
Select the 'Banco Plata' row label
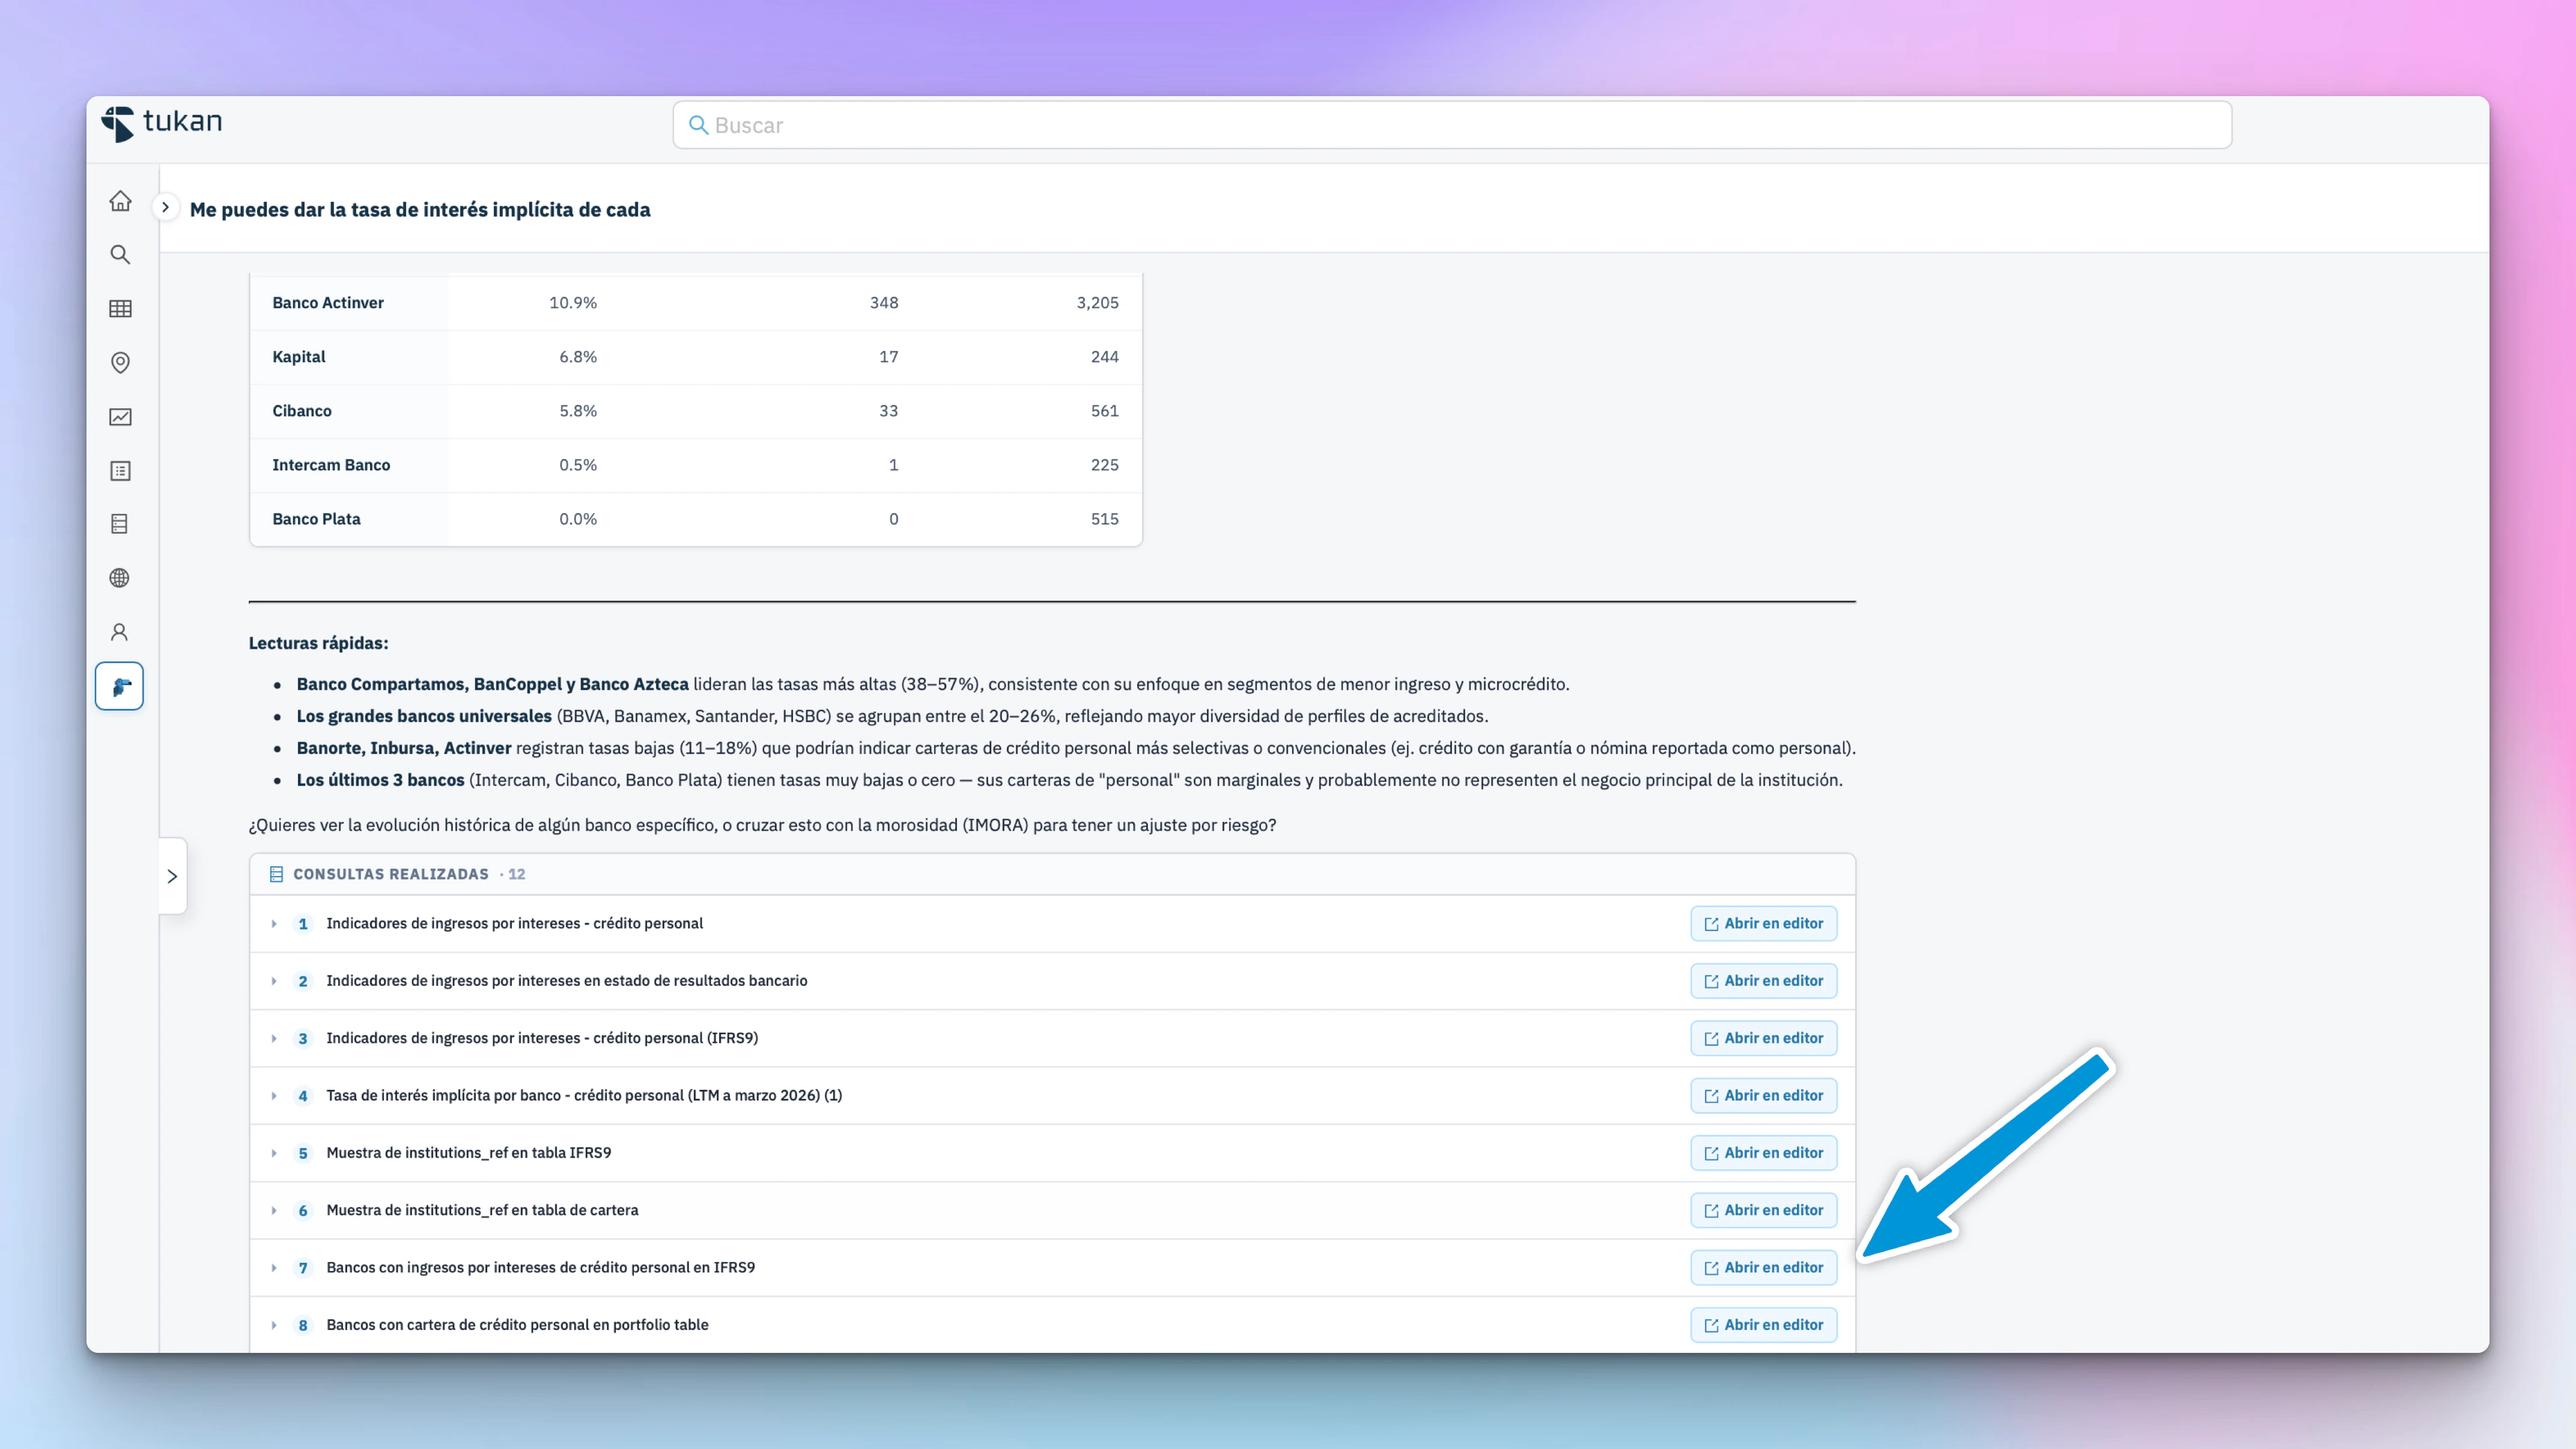point(316,519)
